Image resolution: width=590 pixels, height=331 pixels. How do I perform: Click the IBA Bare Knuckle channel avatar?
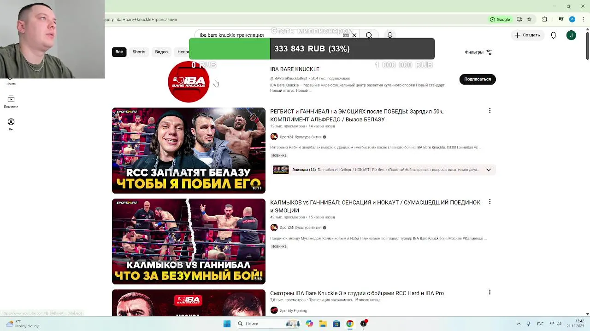click(x=189, y=81)
